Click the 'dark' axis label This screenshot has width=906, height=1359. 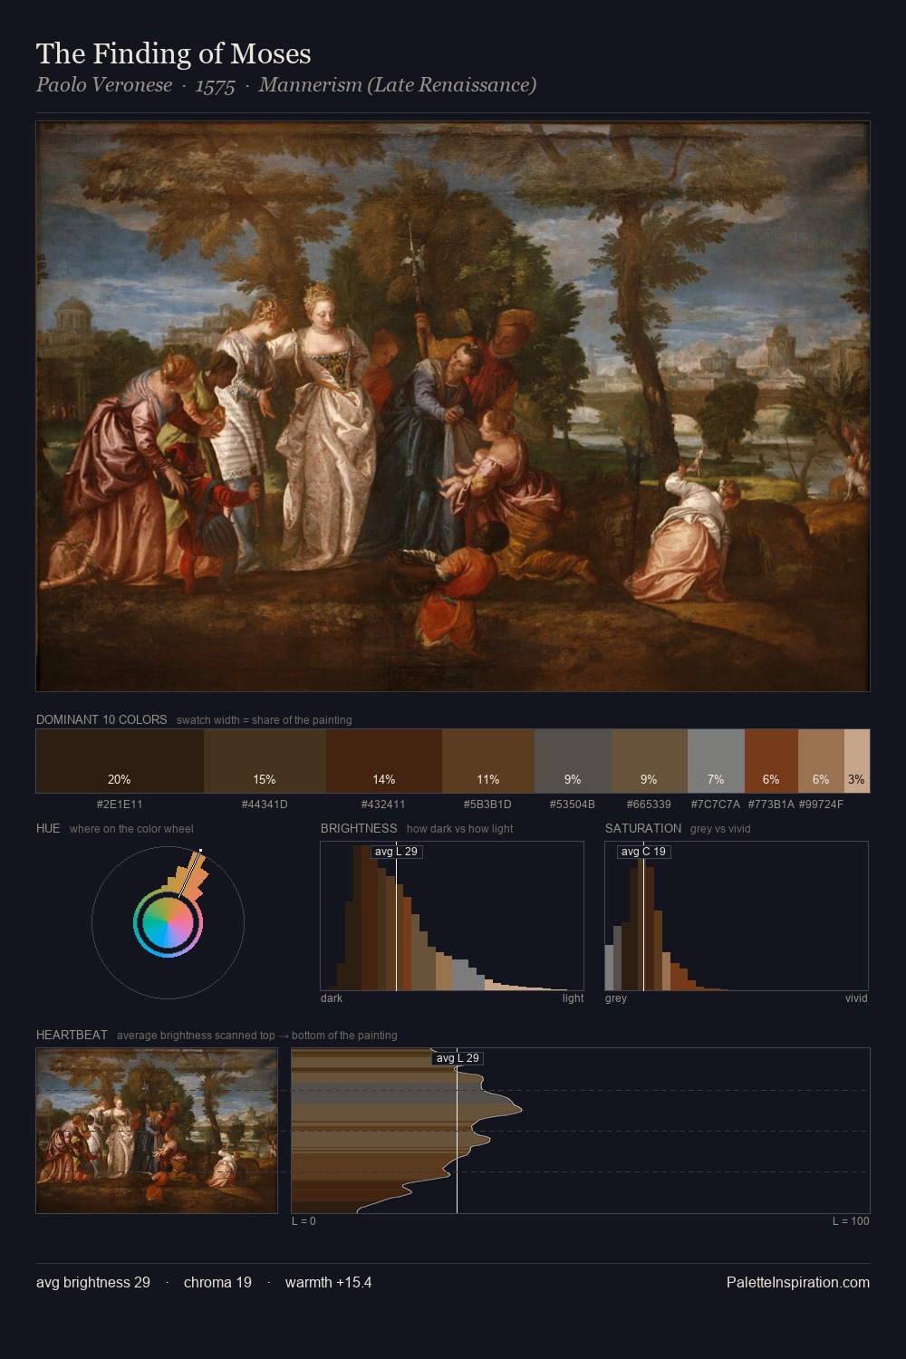click(x=332, y=998)
